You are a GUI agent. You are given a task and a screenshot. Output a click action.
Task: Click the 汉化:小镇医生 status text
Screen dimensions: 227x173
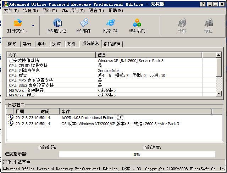(16, 162)
